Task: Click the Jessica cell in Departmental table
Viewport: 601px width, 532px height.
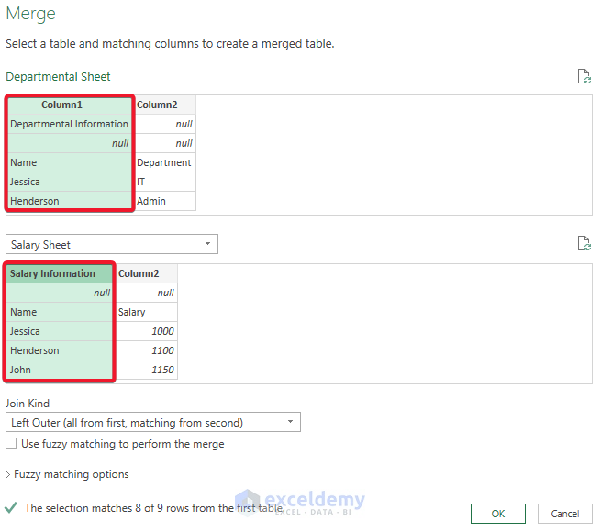Action: pyautogui.click(x=70, y=182)
